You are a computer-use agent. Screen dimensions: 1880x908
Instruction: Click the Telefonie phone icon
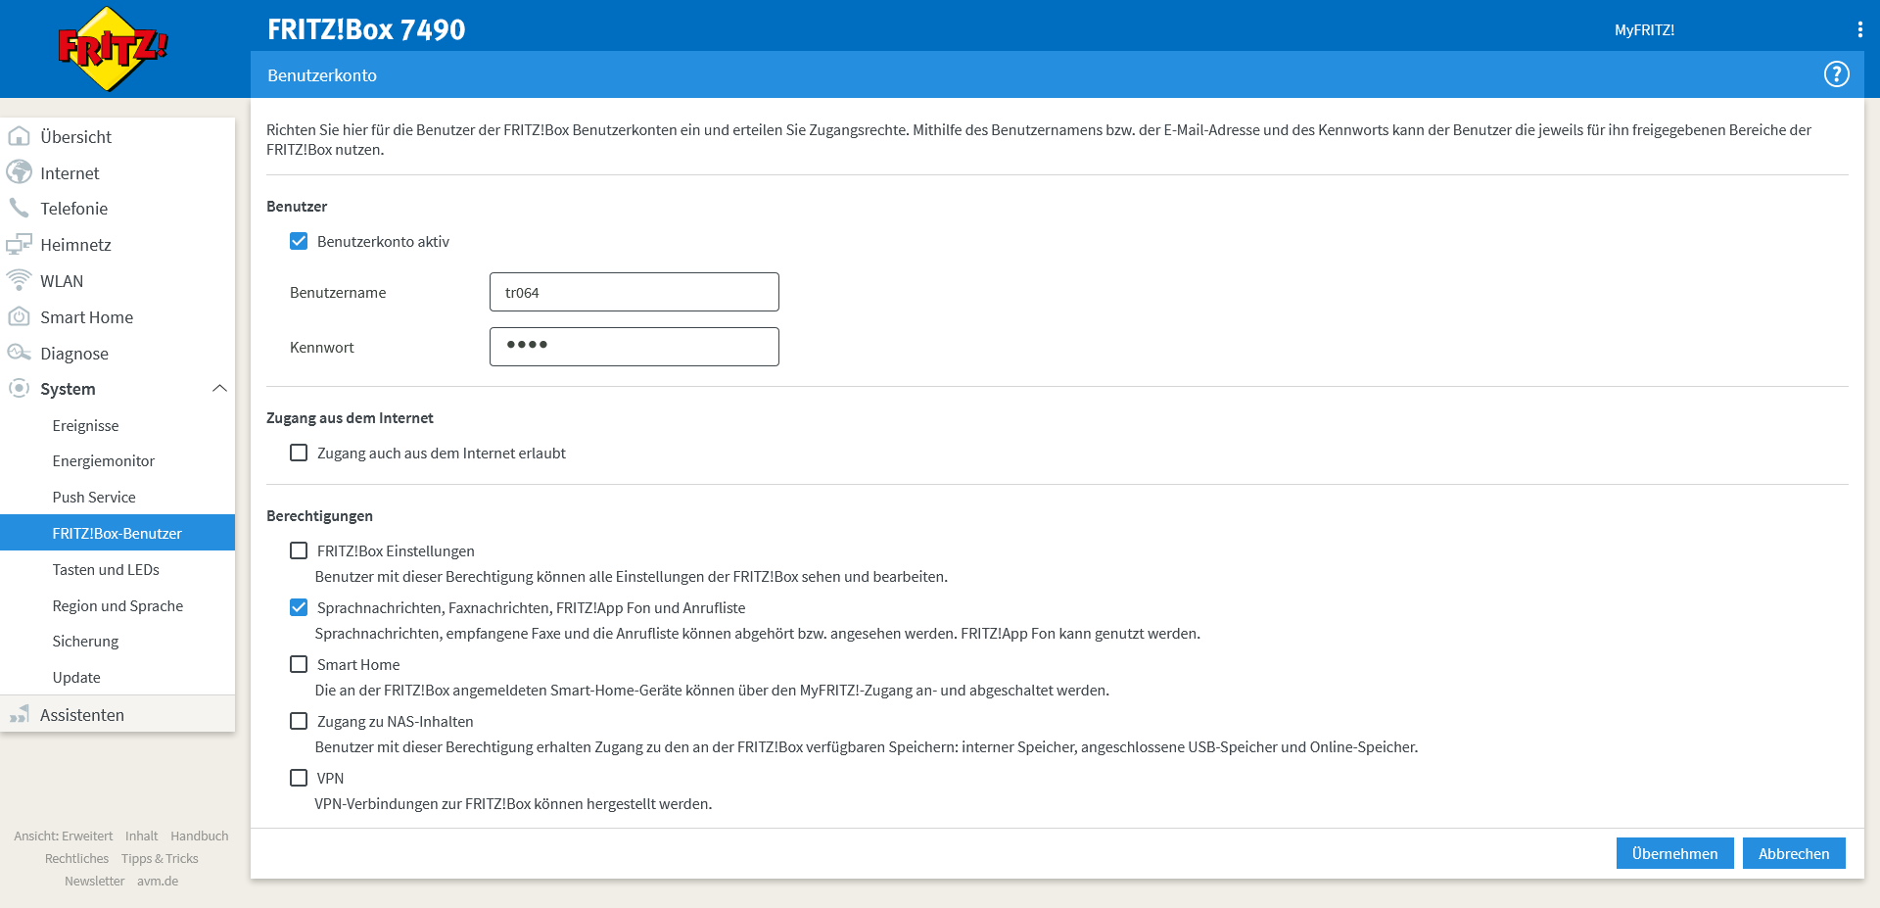click(19, 208)
